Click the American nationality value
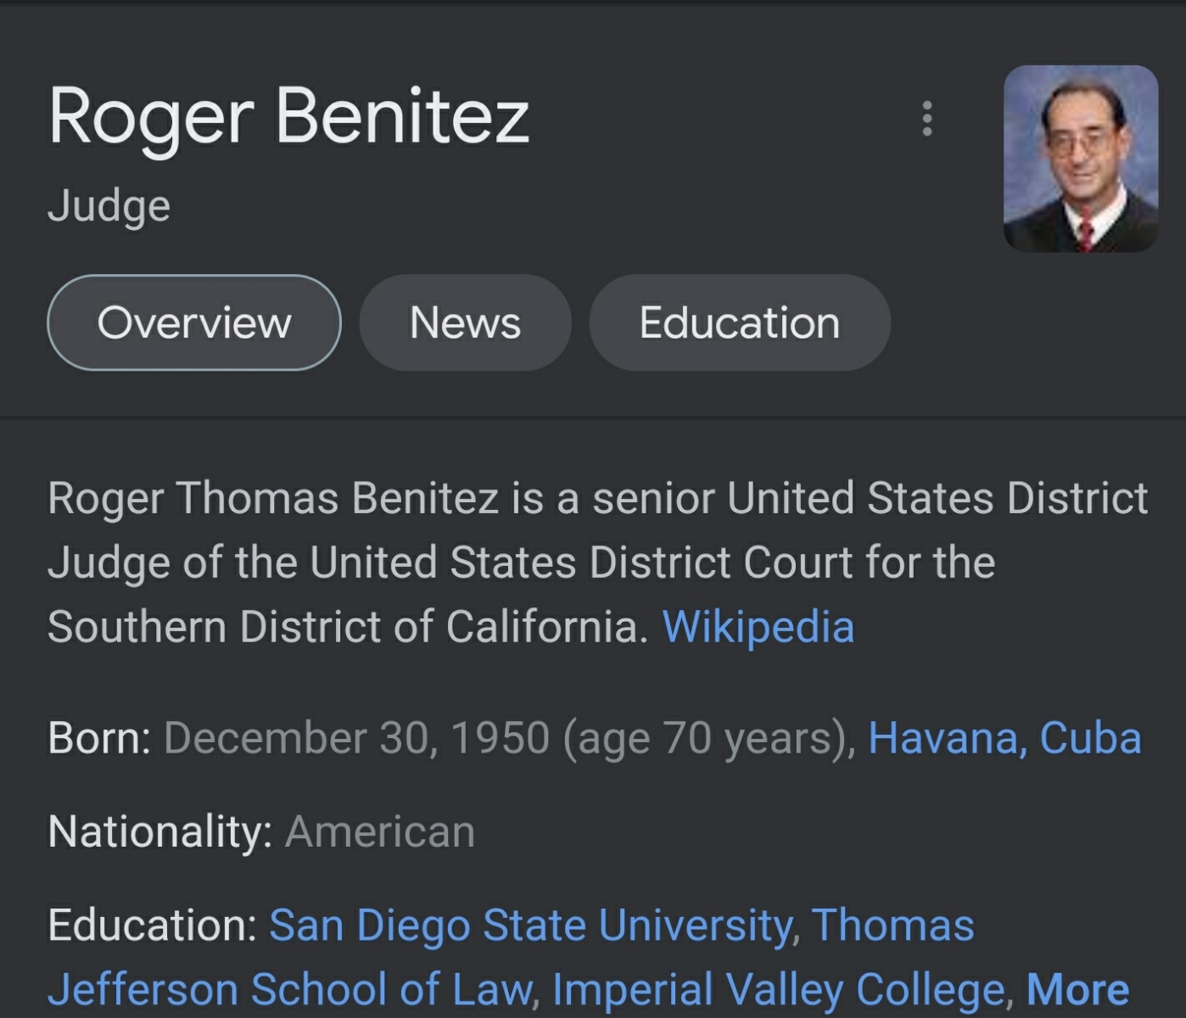 tap(380, 831)
